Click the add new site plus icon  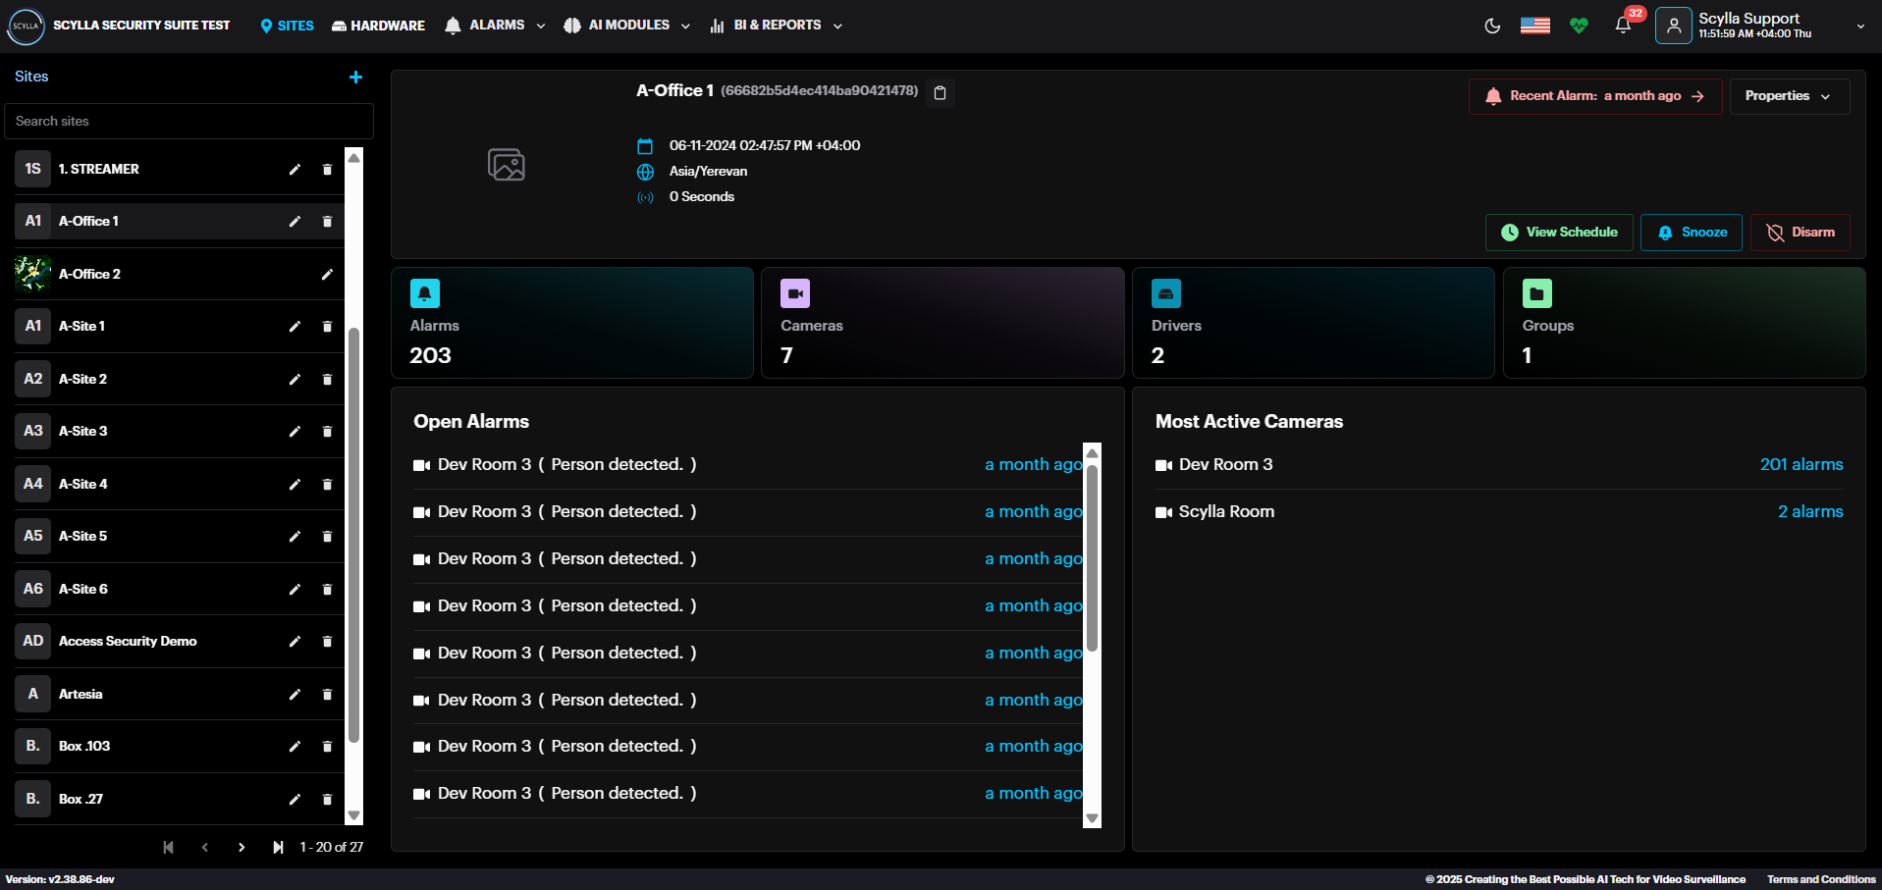click(x=355, y=77)
